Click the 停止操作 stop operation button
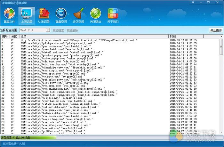The height and width of the screenshot is (147, 224). point(216,30)
